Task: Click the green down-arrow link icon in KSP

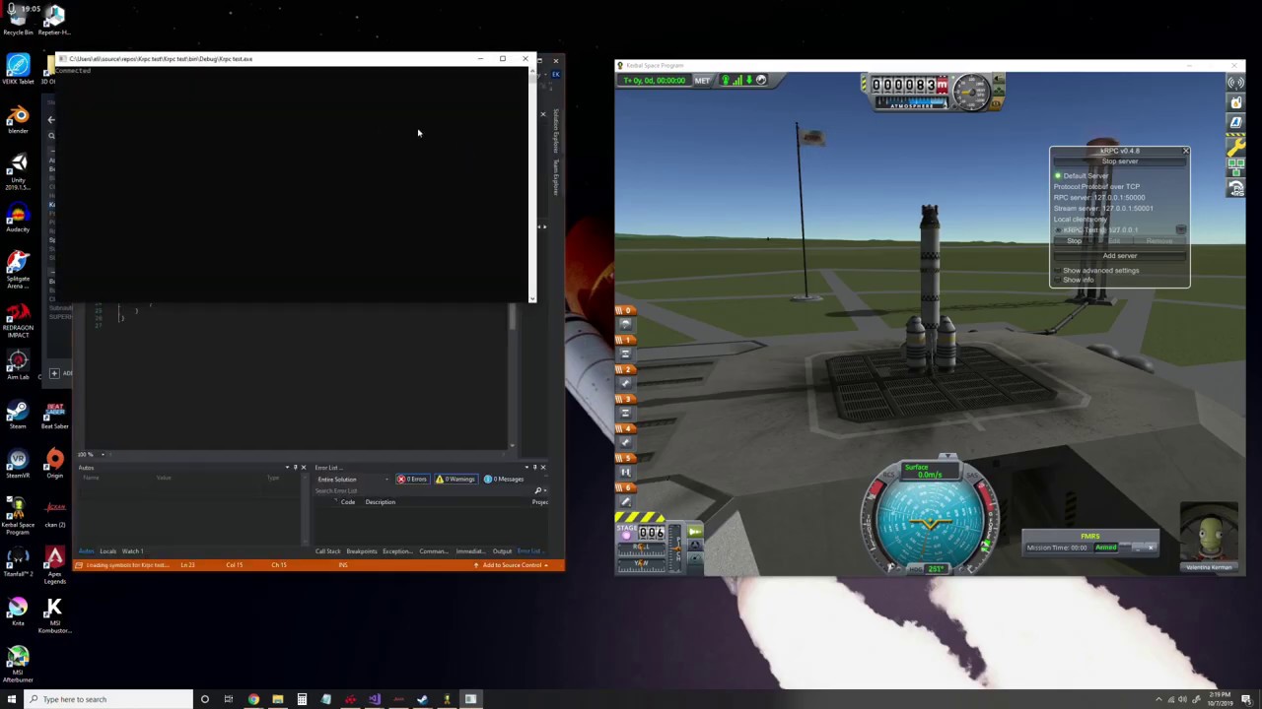Action: tap(749, 80)
